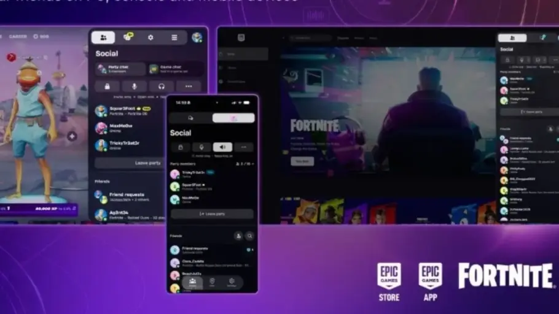Expand party member count dropdown in phone app
This screenshot has height=314, width=559.
pyautogui.click(x=245, y=164)
